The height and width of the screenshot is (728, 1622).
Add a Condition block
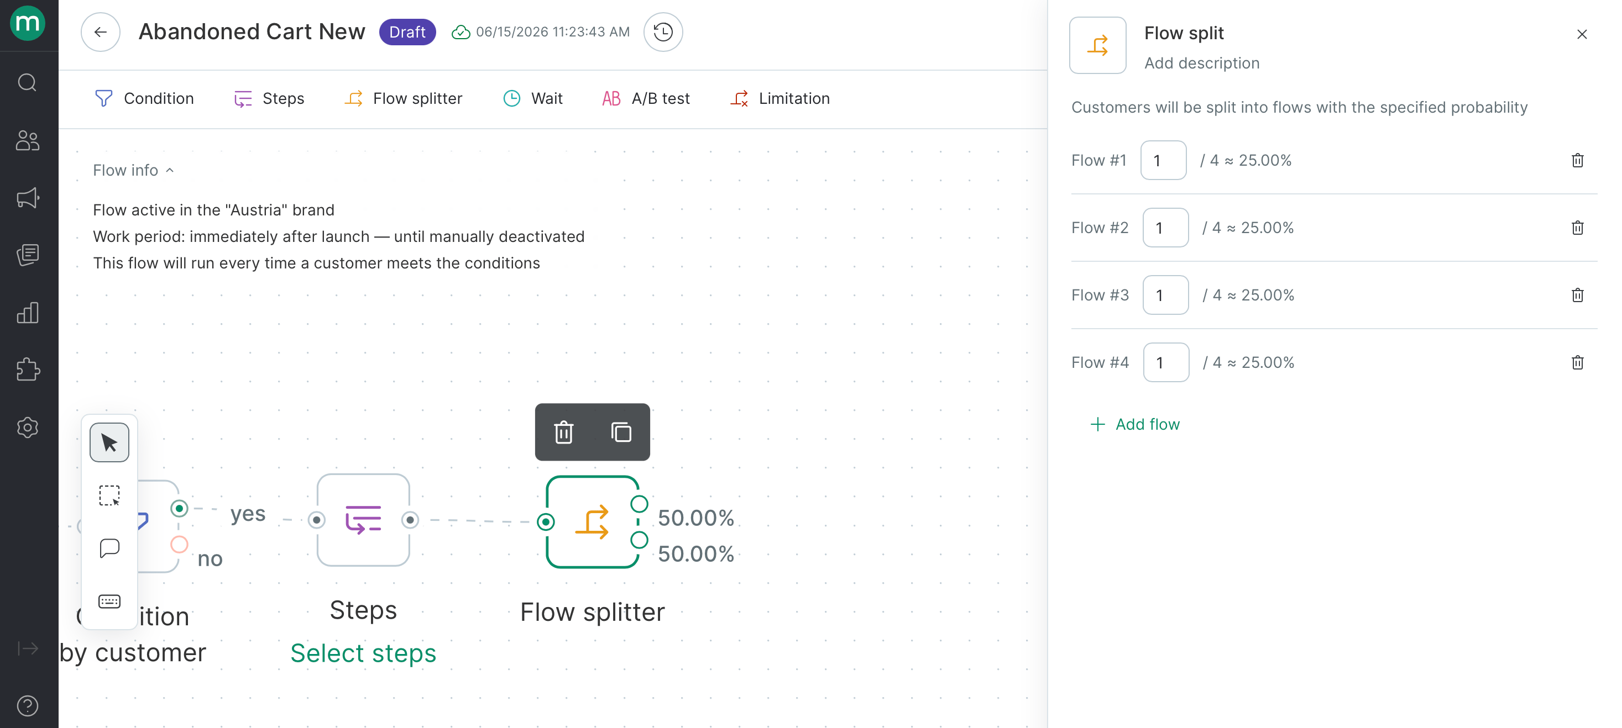click(144, 99)
